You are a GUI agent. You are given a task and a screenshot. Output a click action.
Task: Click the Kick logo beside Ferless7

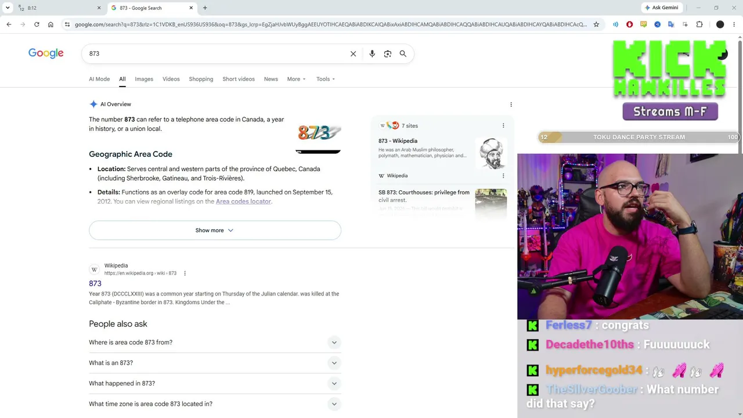[532, 326]
